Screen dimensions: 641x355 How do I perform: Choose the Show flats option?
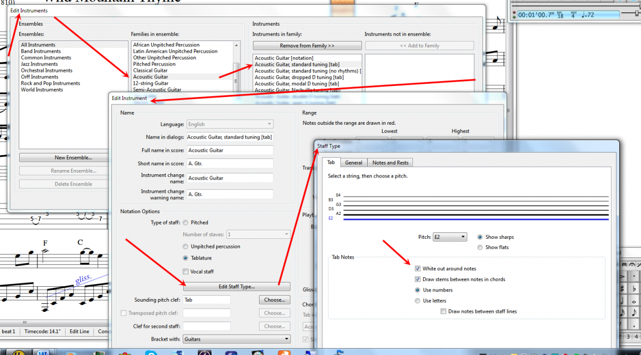[480, 247]
